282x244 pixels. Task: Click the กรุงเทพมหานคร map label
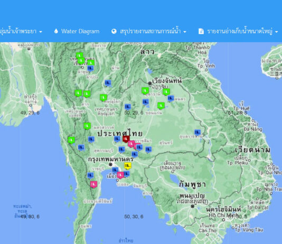[111, 159]
